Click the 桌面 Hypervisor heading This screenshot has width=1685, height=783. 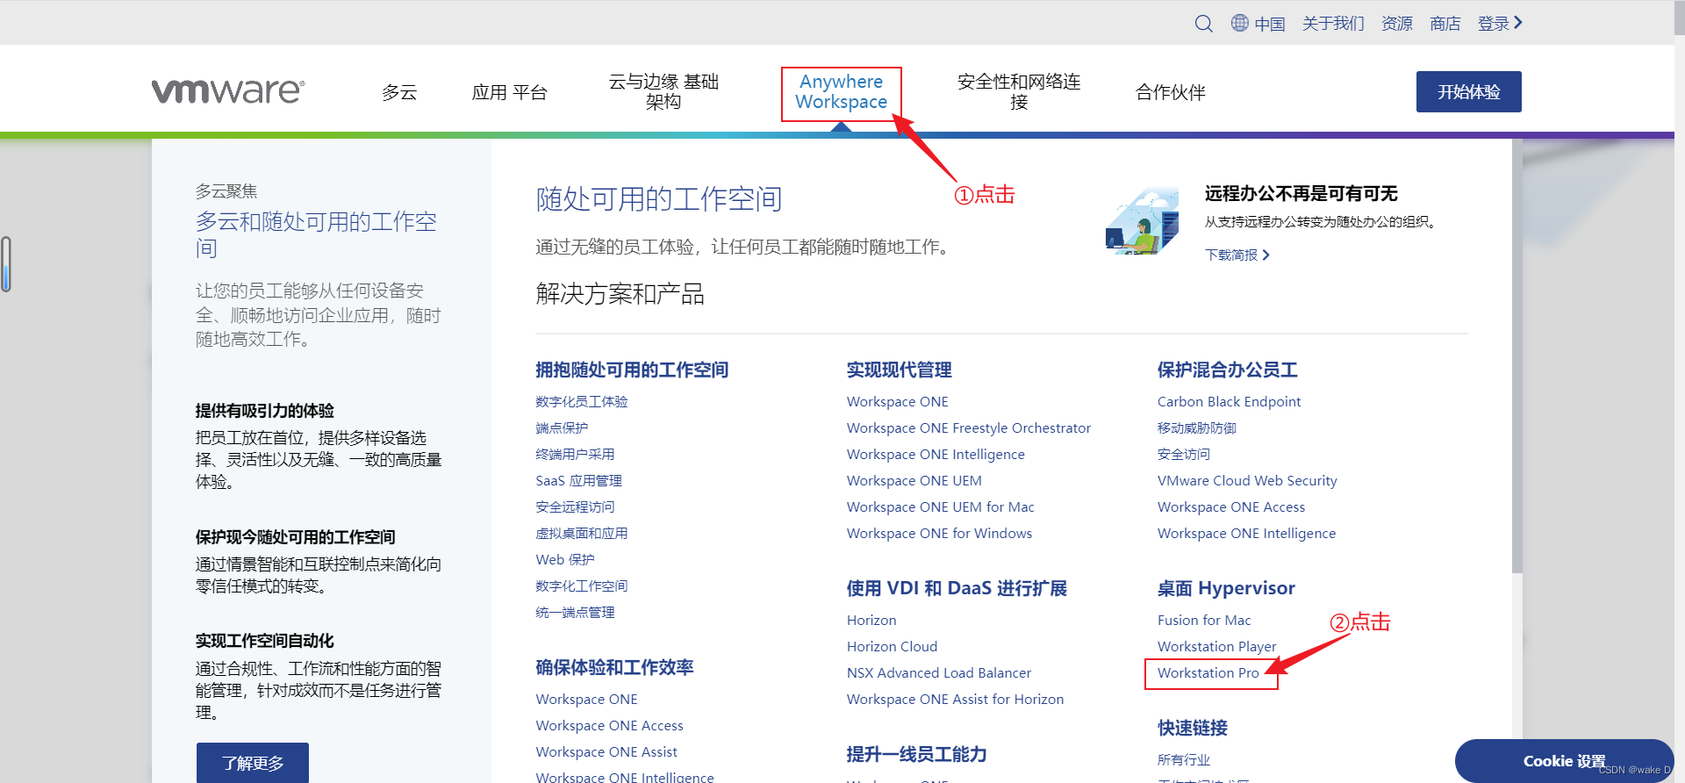pos(1226,588)
